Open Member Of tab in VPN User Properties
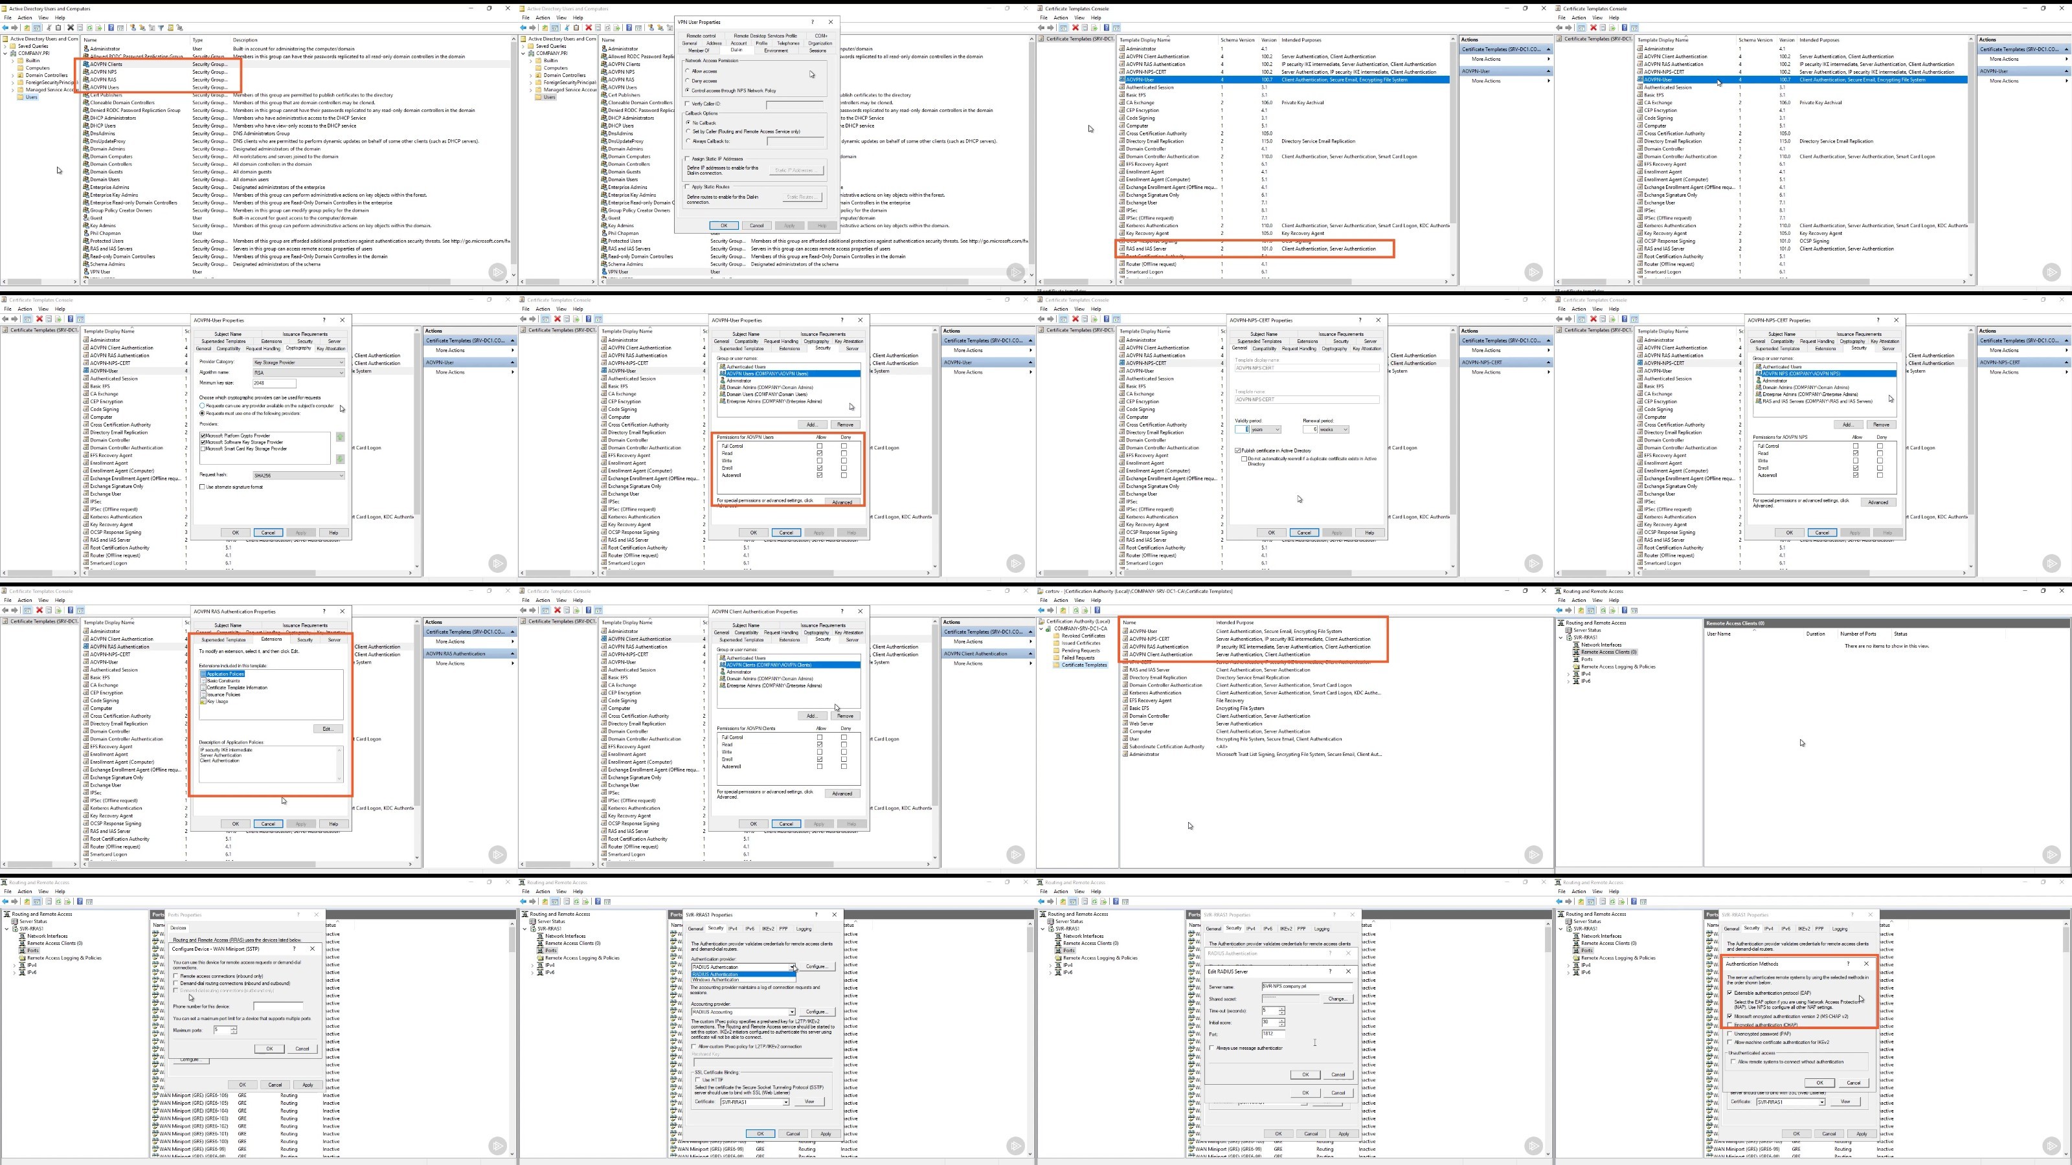Screen dimensions: 2072x1165 pyautogui.click(x=699, y=50)
